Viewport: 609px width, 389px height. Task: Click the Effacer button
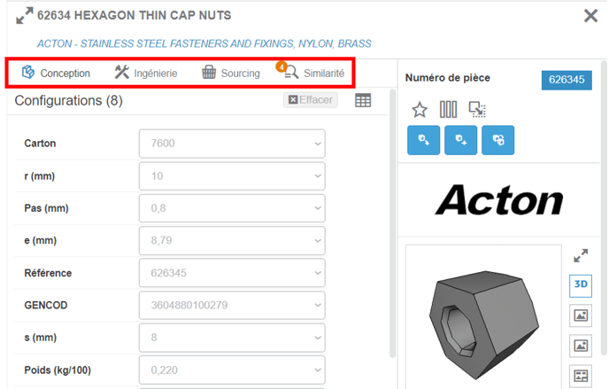pyautogui.click(x=311, y=100)
